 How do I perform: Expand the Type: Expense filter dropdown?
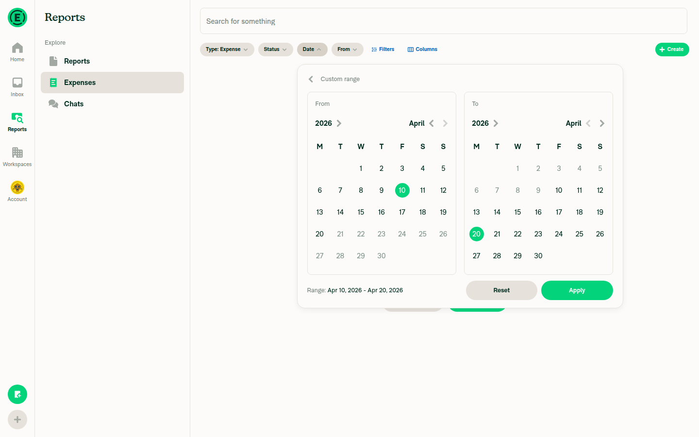(x=227, y=50)
